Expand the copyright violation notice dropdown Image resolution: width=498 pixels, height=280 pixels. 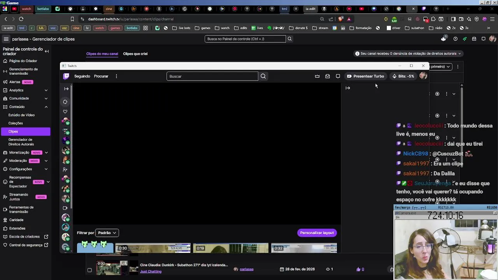coord(459,54)
